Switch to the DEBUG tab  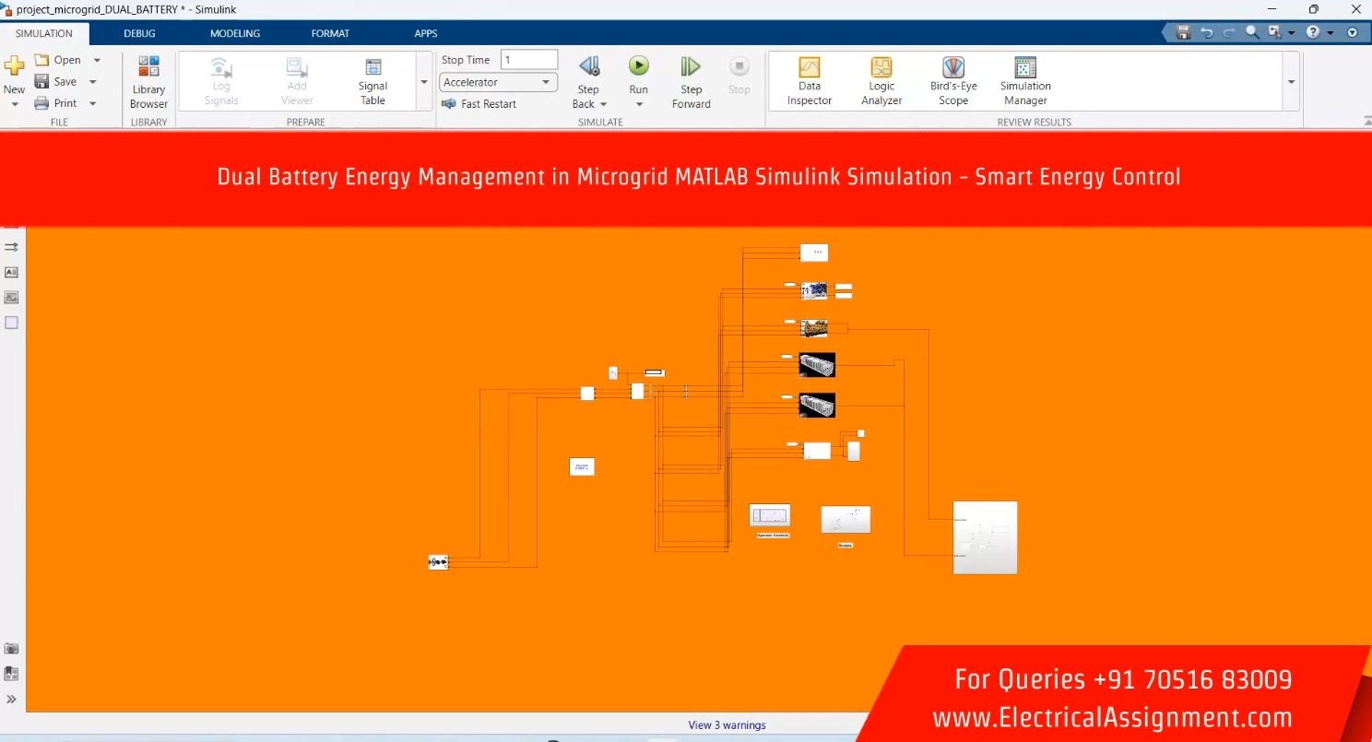(x=139, y=33)
